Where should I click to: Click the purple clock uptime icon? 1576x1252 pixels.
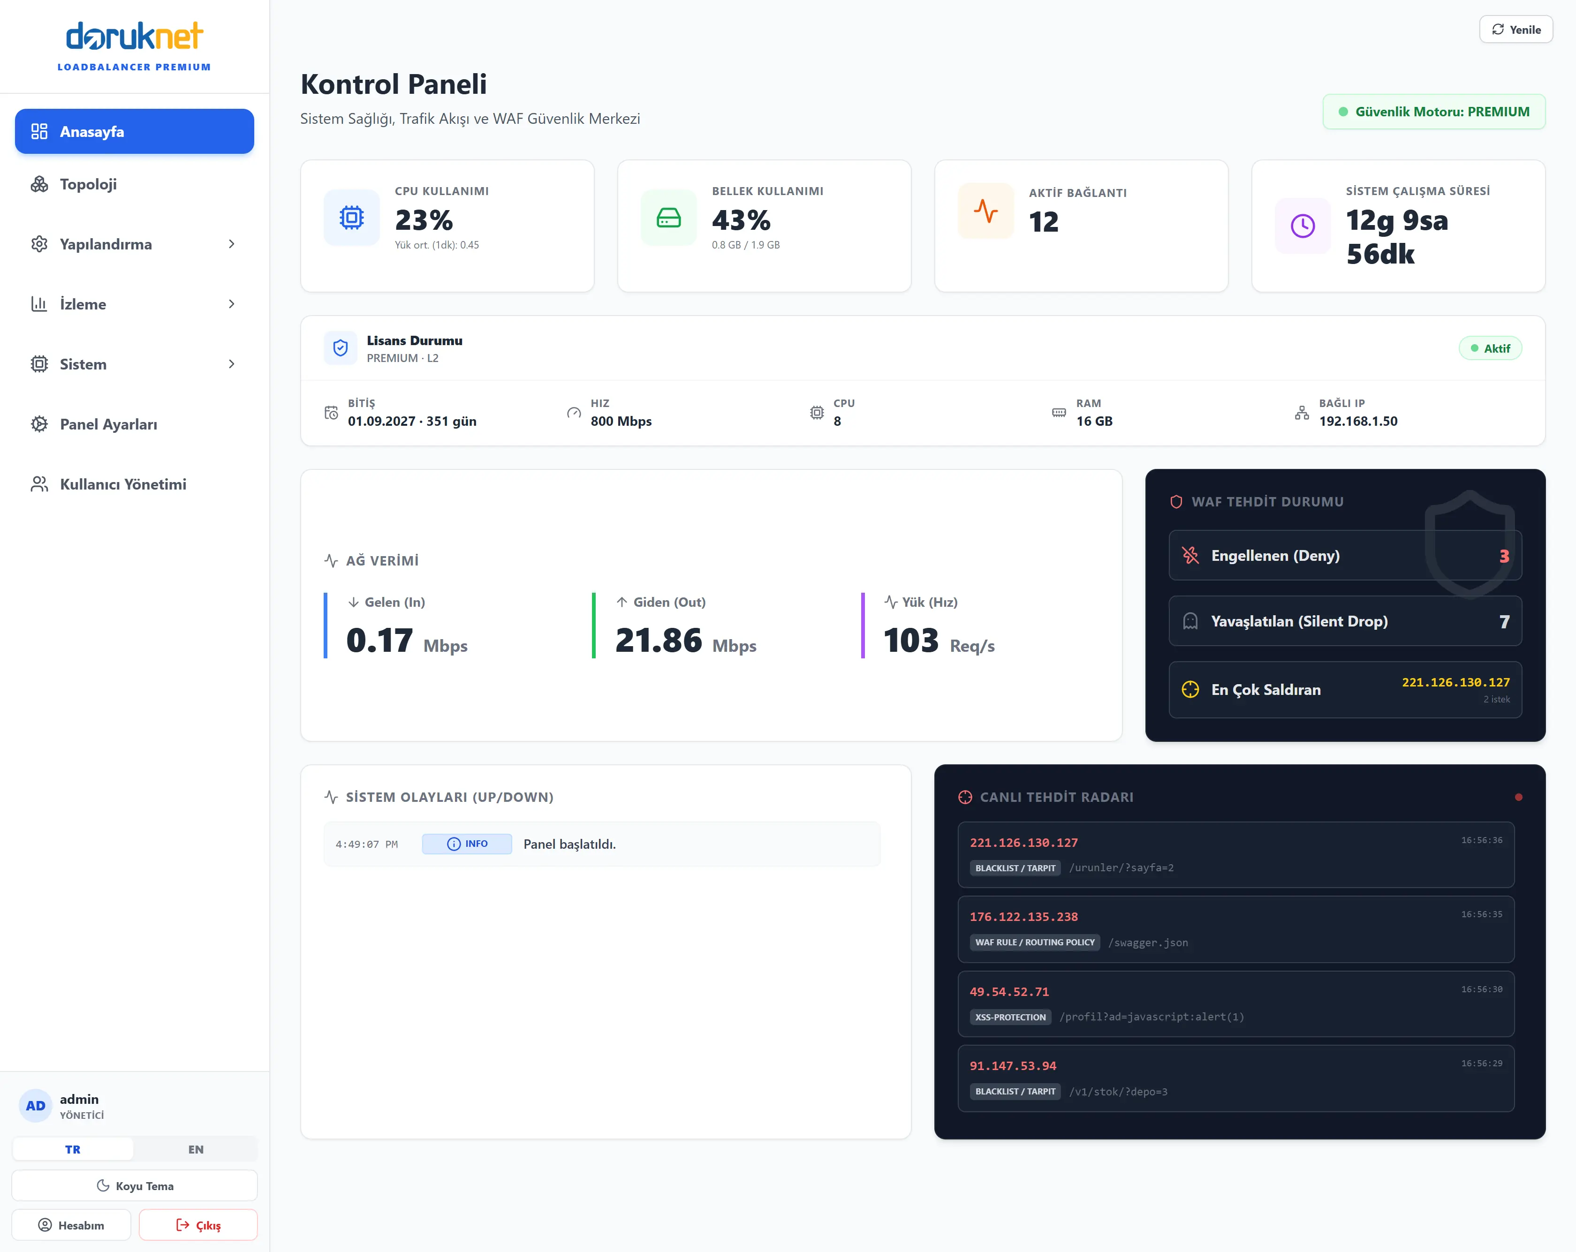tap(1303, 226)
